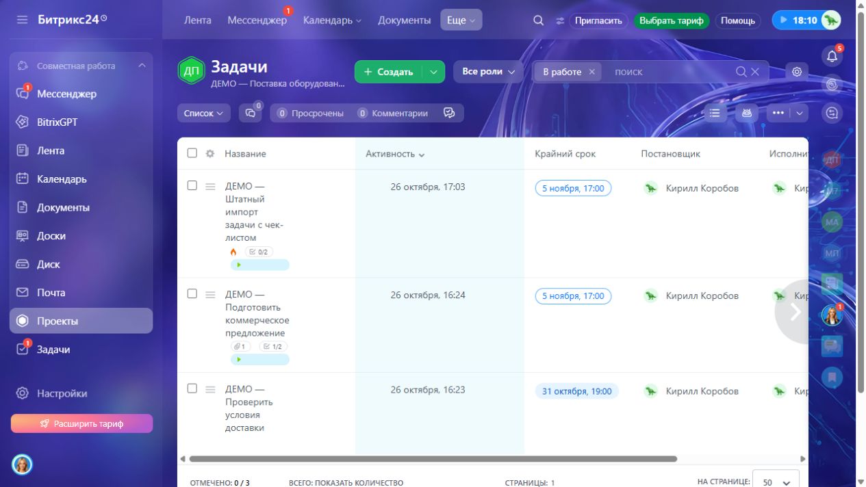Open the chat sync icon in the right panel
The height and width of the screenshot is (487, 866).
click(832, 113)
